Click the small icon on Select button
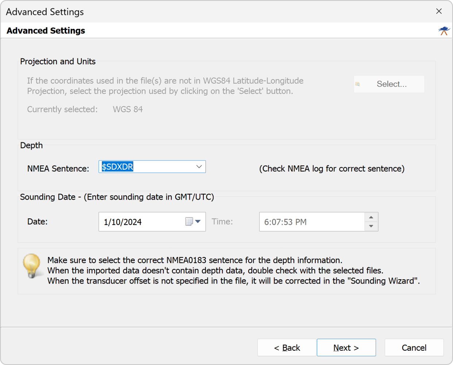This screenshot has width=453, height=365. [357, 84]
